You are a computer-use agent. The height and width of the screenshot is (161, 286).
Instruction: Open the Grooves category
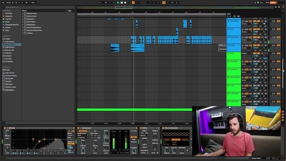tap(8, 59)
